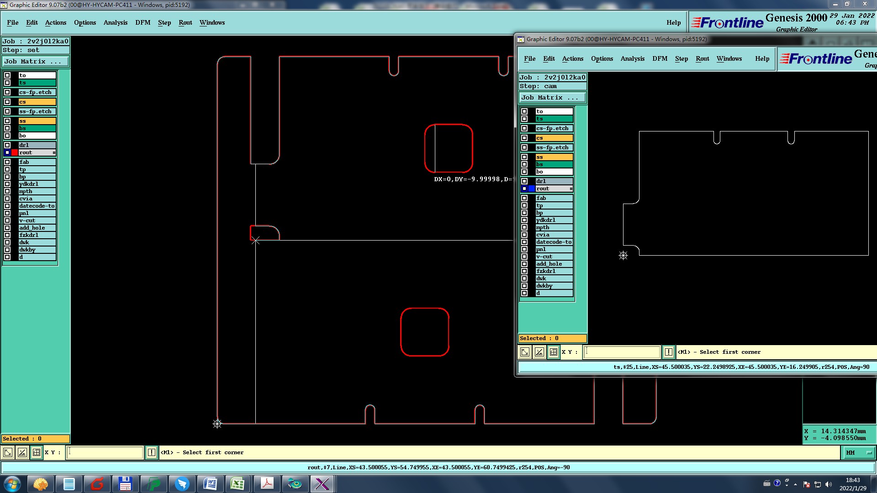This screenshot has height=493, width=877.
Task: Open the Excel icon on the taskbar
Action: click(x=237, y=483)
